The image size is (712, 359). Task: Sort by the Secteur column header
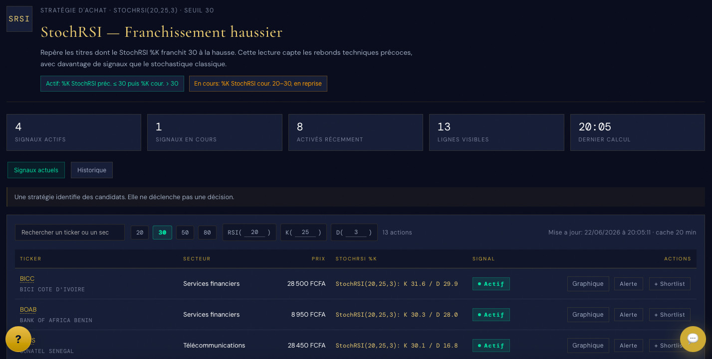point(197,259)
